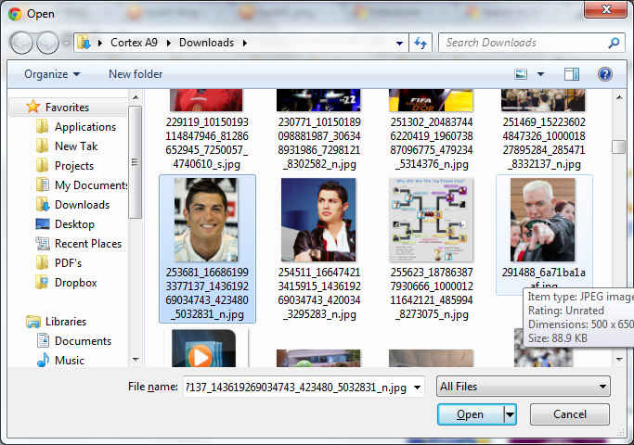Select the 254511 image thumbnail
The image size is (634, 445).
[x=318, y=221]
